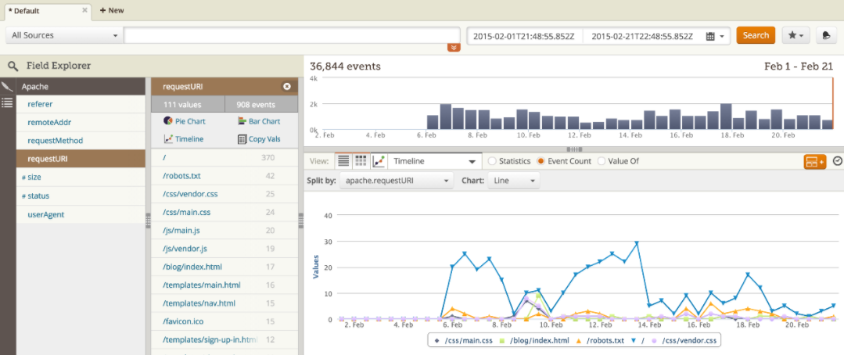Edit the end time 2015-02-21 field
Image resolution: width=844 pixels, height=355 pixels.
tap(641, 36)
